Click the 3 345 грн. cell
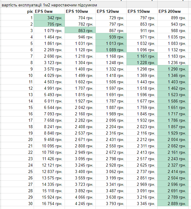Screen dimensions: 191x209 (142, 204)
